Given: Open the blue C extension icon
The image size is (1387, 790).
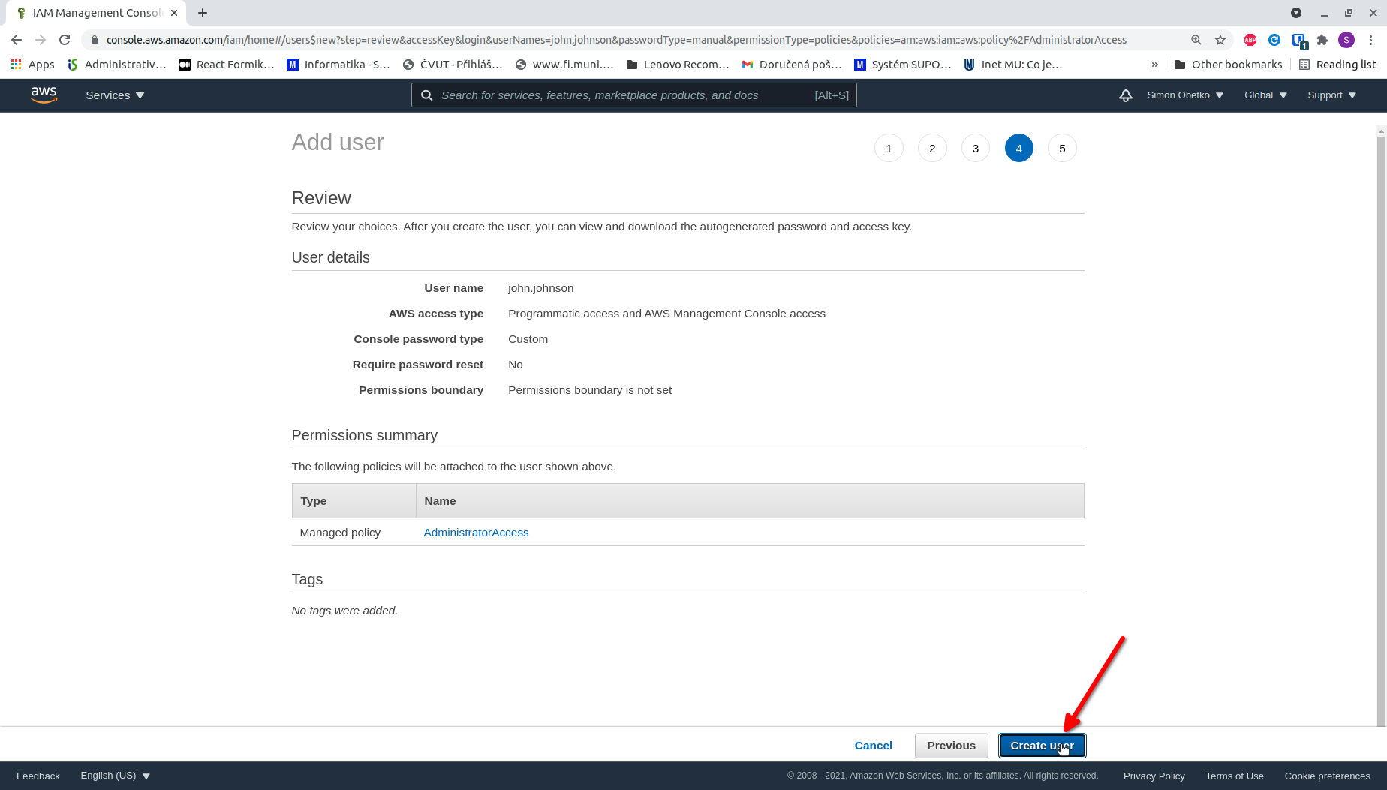Looking at the screenshot, I should point(1274,40).
